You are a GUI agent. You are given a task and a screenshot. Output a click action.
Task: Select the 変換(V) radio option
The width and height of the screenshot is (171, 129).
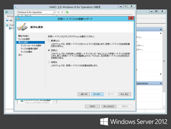(49, 50)
